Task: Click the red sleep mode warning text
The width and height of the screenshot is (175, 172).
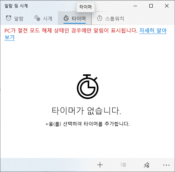Action: pyautogui.click(x=71, y=30)
